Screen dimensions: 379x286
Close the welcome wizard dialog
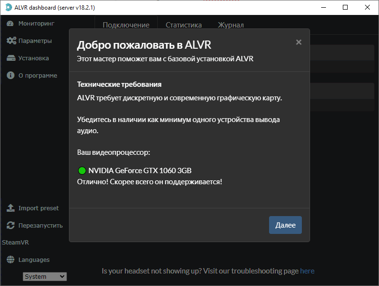299,42
